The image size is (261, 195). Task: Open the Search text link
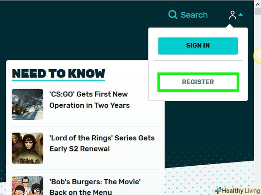pyautogui.click(x=194, y=15)
